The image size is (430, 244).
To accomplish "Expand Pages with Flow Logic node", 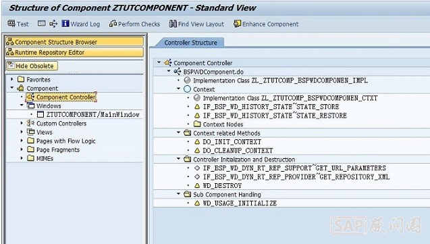I will coord(22,141).
